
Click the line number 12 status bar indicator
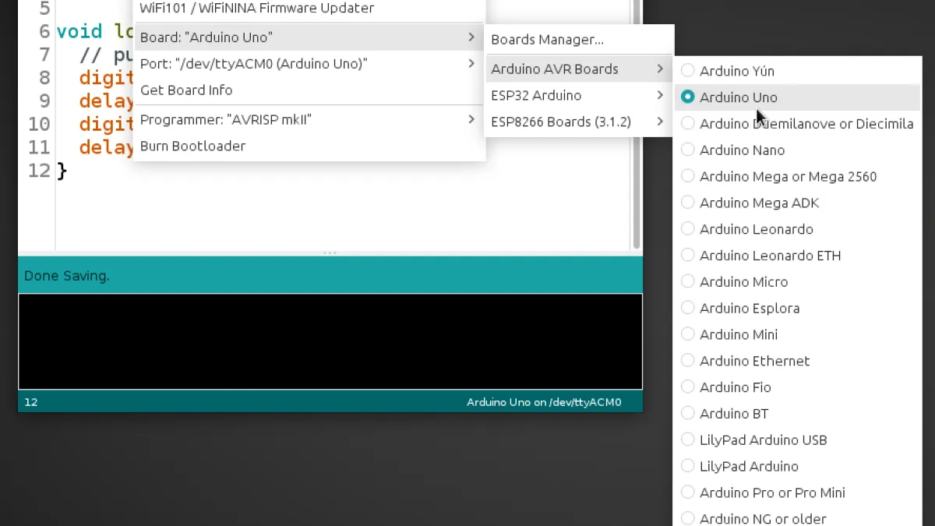pos(31,403)
